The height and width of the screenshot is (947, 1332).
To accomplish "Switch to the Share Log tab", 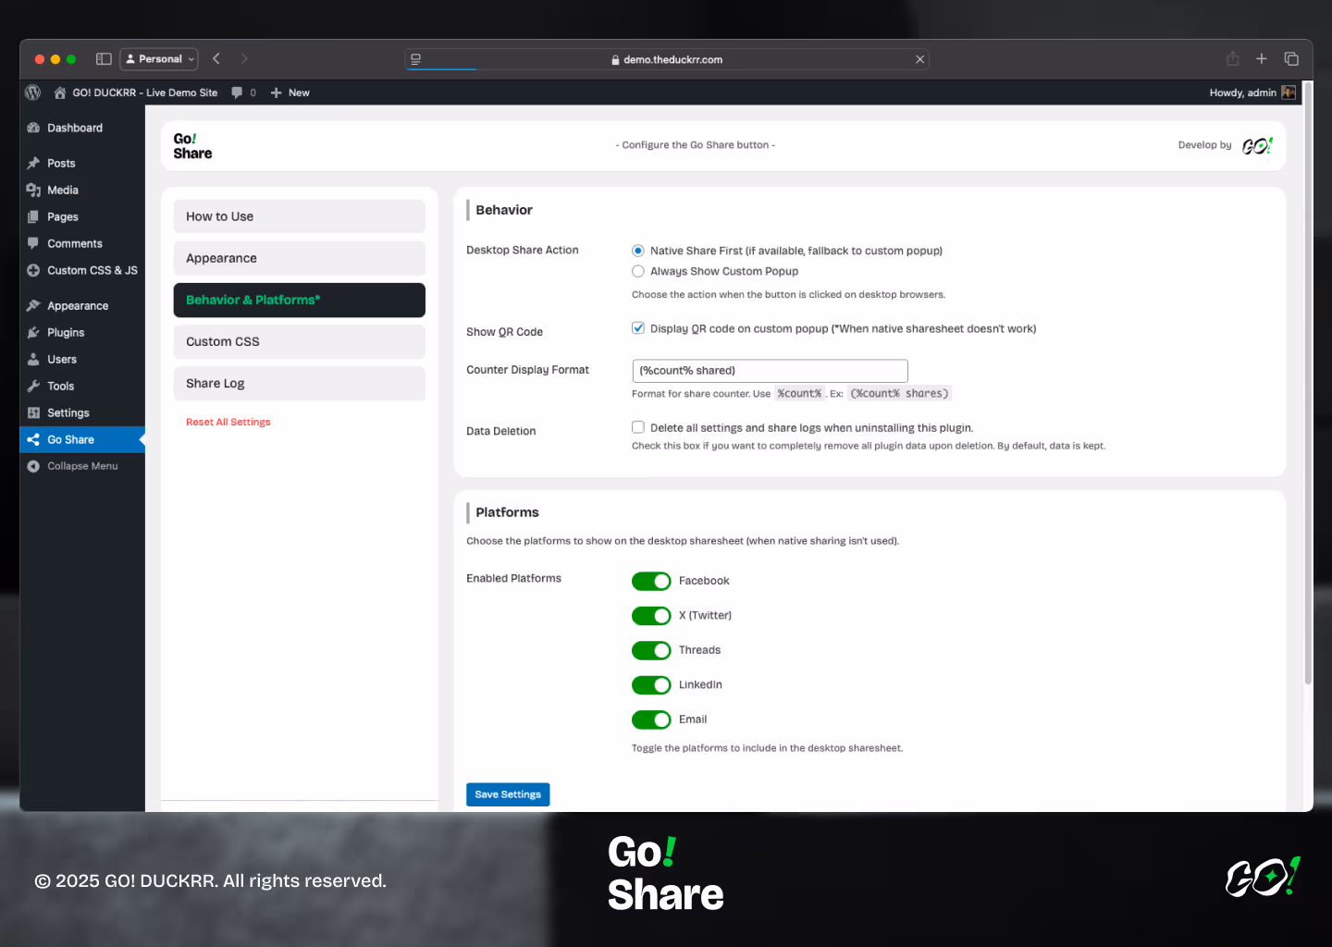I will (299, 384).
